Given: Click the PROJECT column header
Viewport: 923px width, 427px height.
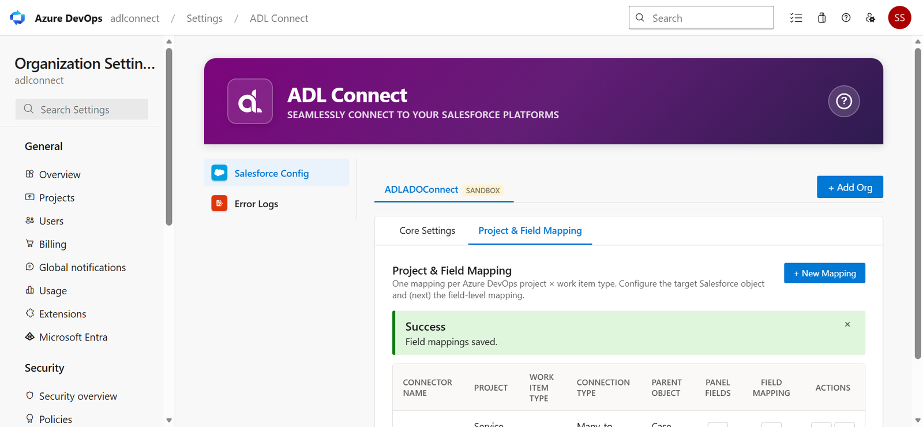Looking at the screenshot, I should [x=491, y=387].
